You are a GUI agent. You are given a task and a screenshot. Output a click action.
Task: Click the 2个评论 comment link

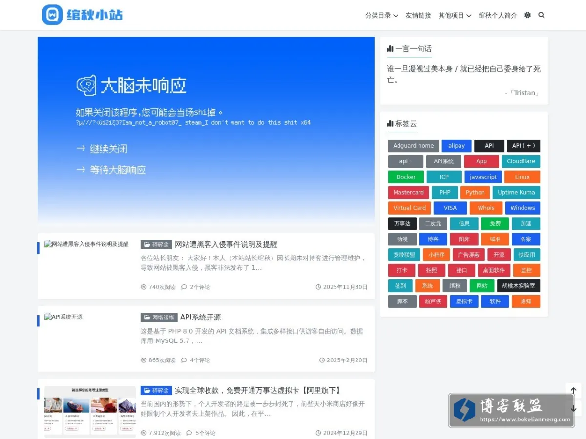tap(196, 287)
